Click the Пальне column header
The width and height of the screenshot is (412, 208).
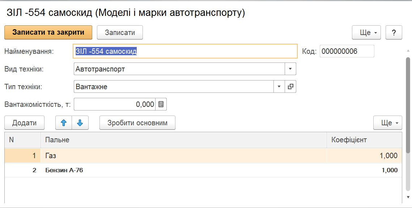(x=184, y=140)
